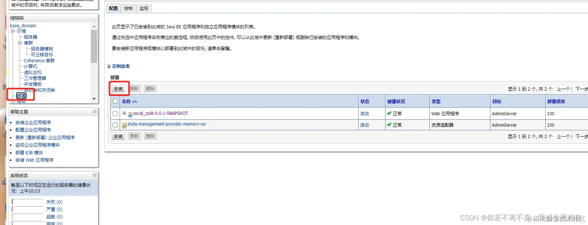Switch to the 配置 tab

[x=113, y=8]
